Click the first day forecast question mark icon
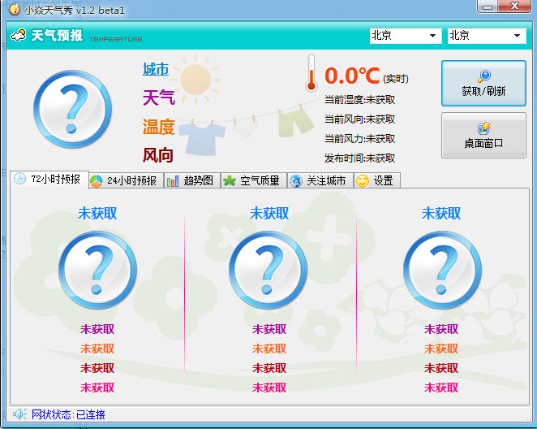Screen dimensions: 537x429 tap(97, 270)
